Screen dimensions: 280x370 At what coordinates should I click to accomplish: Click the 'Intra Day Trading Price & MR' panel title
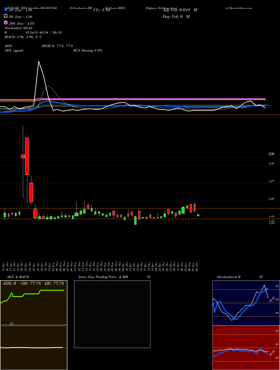point(103,277)
